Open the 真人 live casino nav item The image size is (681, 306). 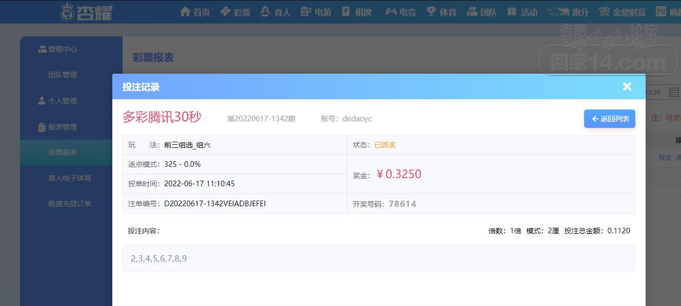275,12
